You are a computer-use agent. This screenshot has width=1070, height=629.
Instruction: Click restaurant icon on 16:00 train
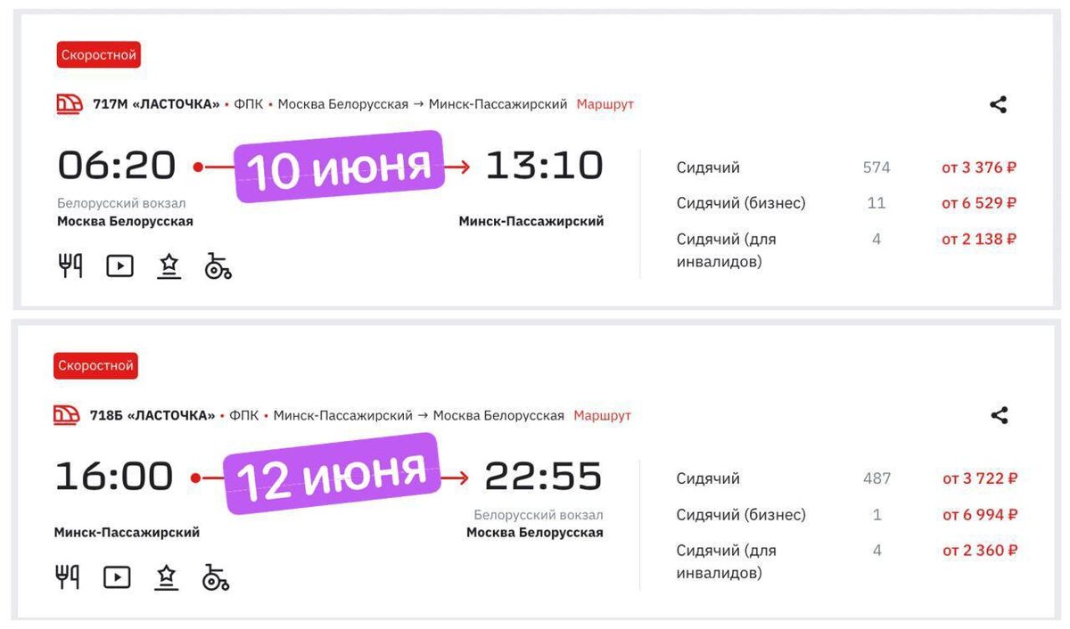[68, 577]
